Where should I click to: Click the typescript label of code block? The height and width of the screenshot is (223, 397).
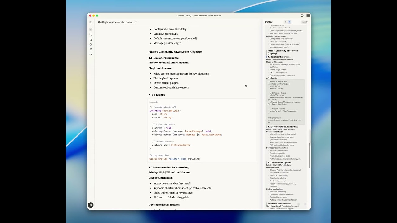pyautogui.click(x=154, y=102)
